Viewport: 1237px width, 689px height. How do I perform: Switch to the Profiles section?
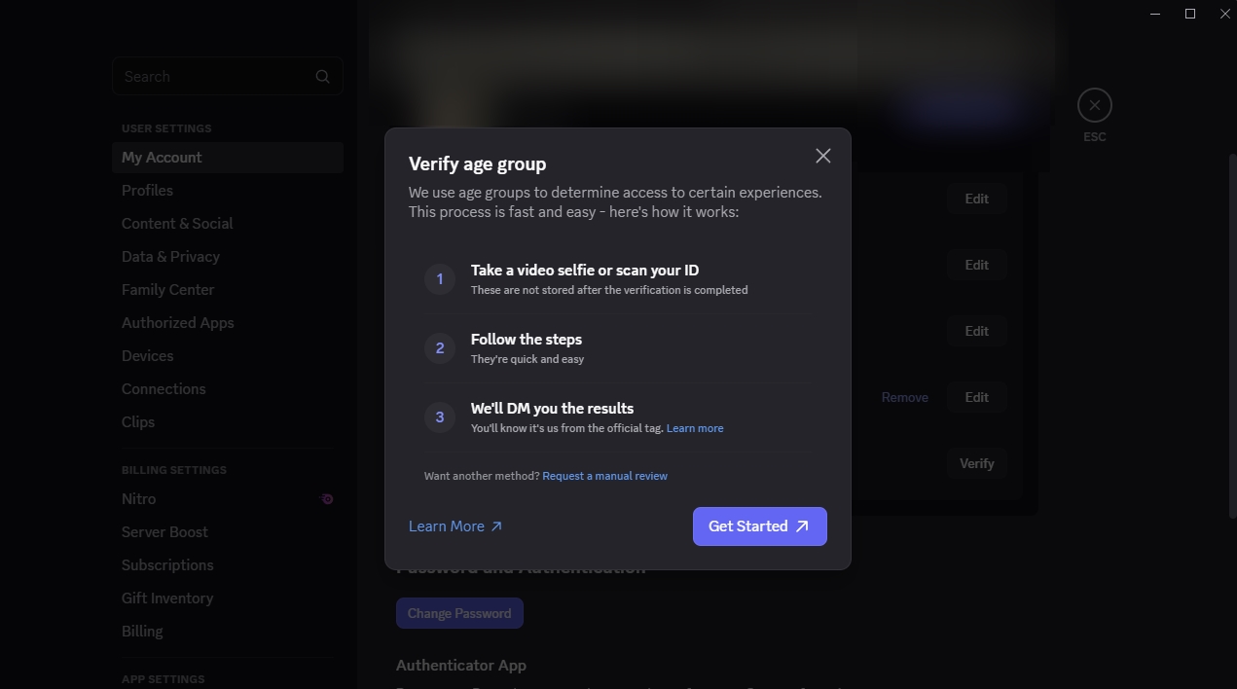pyautogui.click(x=147, y=190)
